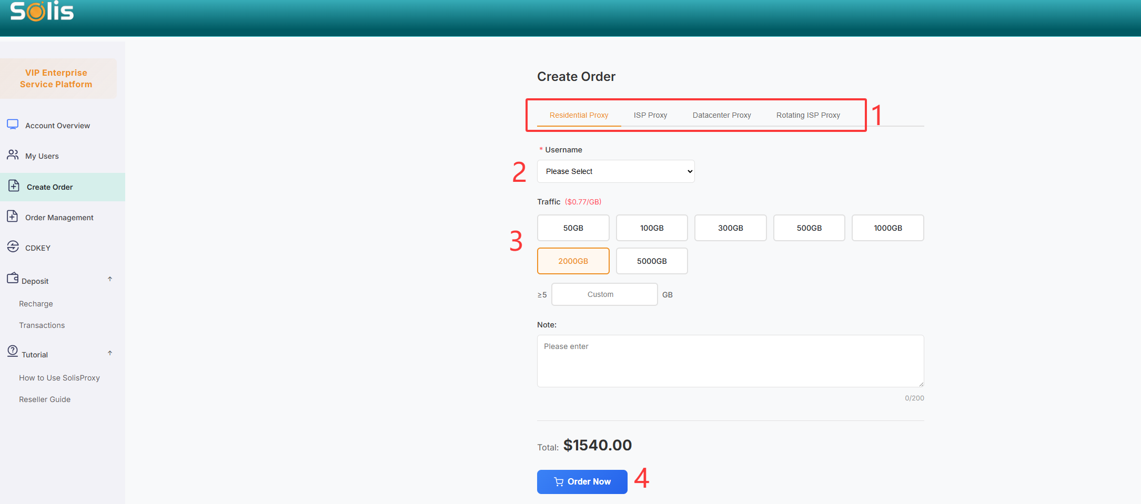Click the CDKEY sidebar icon
Image resolution: width=1141 pixels, height=504 pixels.
tap(13, 247)
